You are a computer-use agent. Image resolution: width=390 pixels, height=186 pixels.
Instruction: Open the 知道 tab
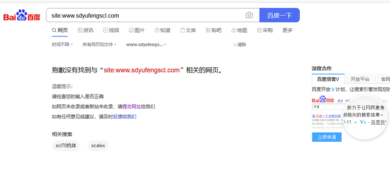pyautogui.click(x=163, y=30)
